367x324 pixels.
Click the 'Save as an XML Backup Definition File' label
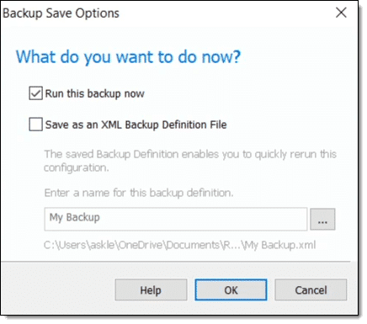[136, 125]
